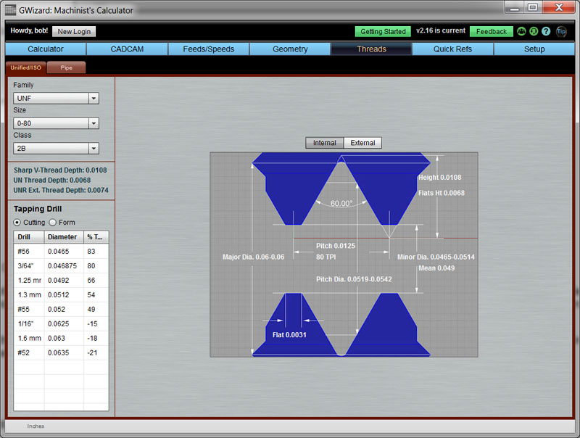
Task: Click the Getting Started button
Action: tap(384, 31)
